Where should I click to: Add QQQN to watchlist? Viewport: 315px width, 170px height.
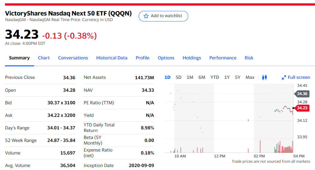pos(163,16)
